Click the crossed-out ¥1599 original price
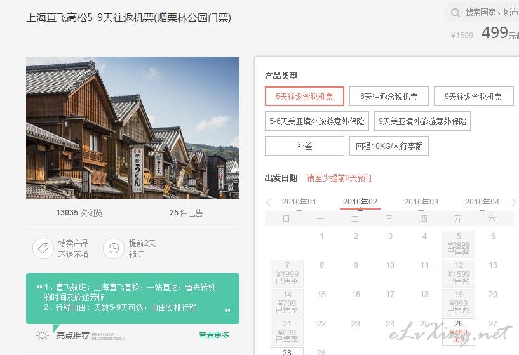The image size is (519, 355). click(462, 35)
